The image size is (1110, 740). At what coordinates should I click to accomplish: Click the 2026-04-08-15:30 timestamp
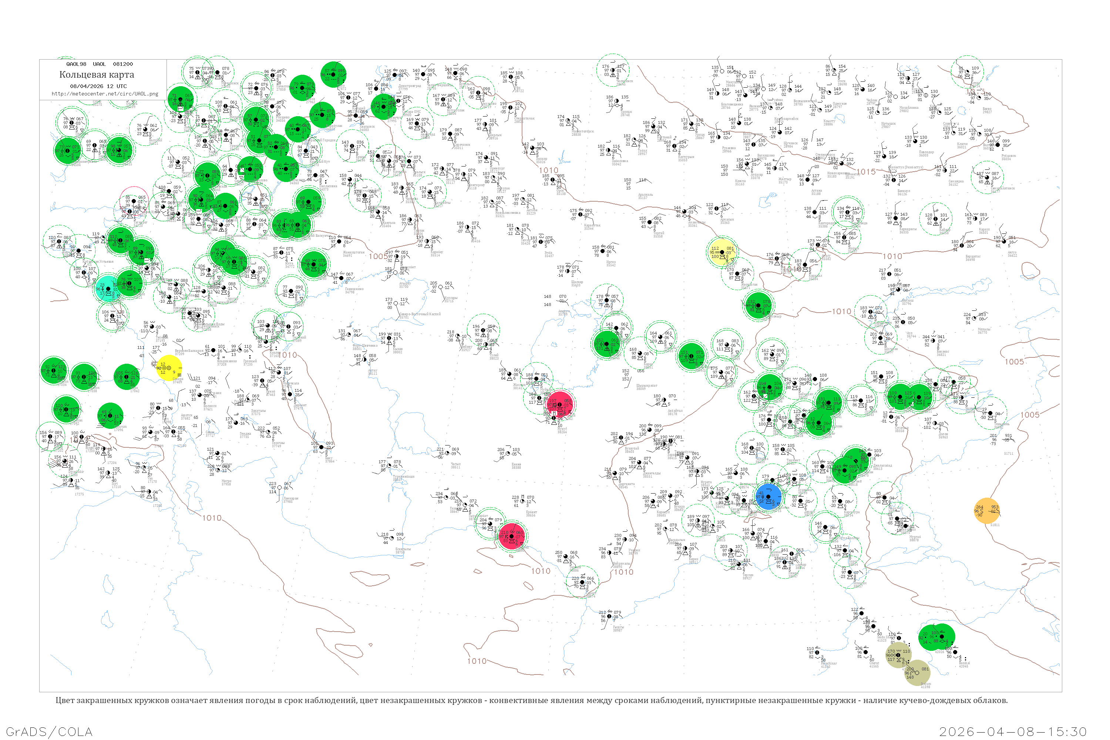tap(1013, 731)
